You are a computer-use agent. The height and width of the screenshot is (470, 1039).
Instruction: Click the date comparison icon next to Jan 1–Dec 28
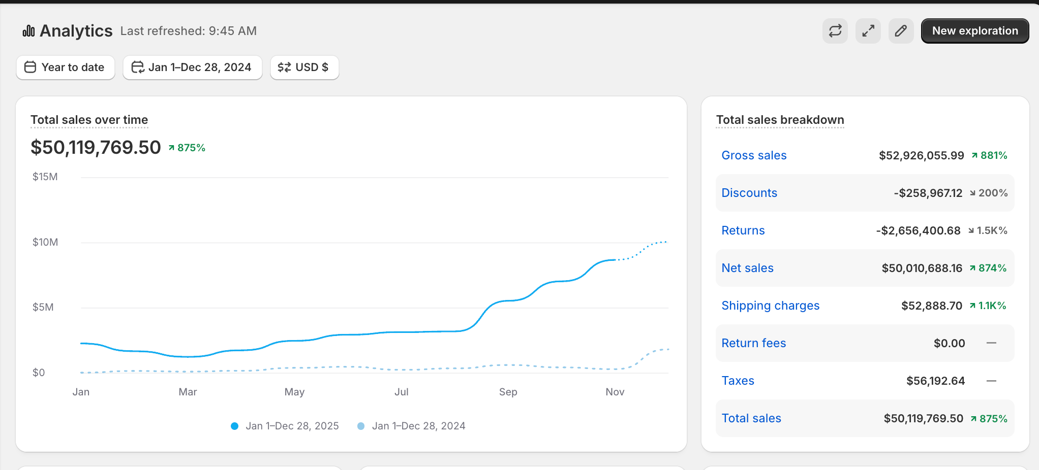138,67
